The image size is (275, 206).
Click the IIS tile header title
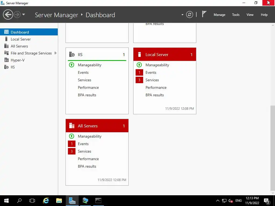point(80,54)
